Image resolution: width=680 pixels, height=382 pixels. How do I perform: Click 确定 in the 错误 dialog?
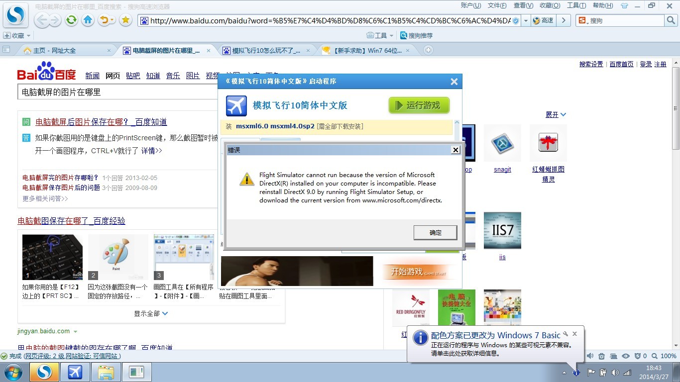click(435, 232)
